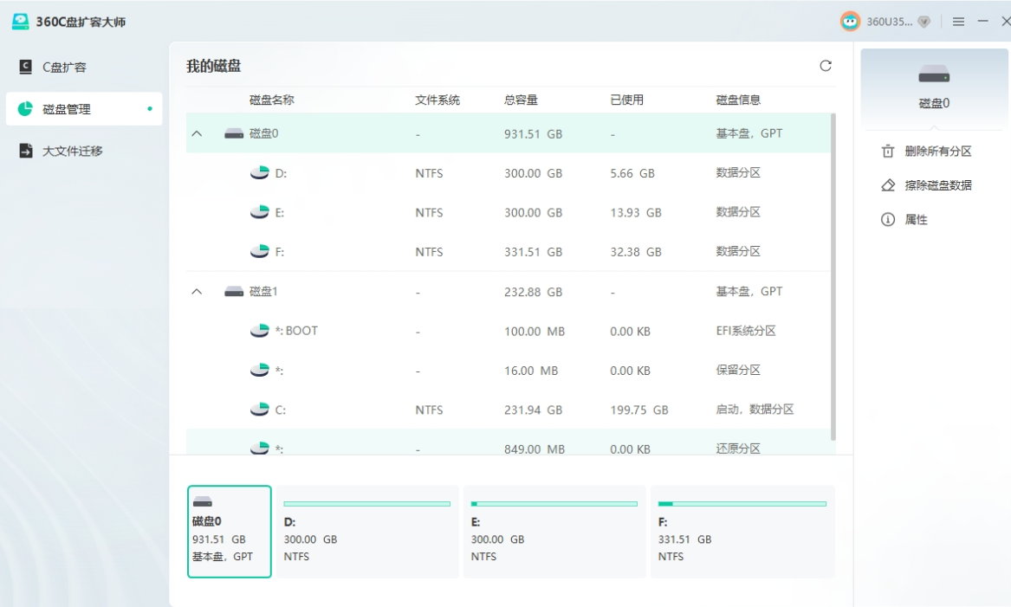Viewport: 1011px width, 607px height.
Task: Select the C: NTFS partition row
Action: pos(508,410)
